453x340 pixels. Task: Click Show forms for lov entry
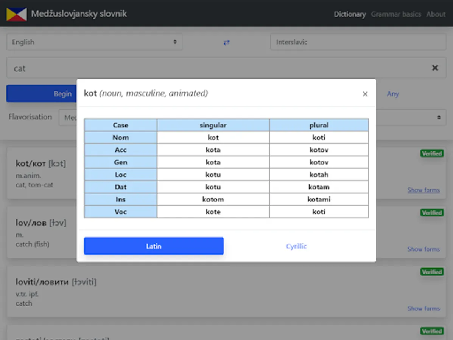click(423, 249)
